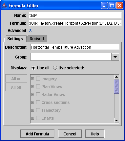Expand the Cross sections tree node
The height and width of the screenshot is (141, 125).
pos(32,102)
